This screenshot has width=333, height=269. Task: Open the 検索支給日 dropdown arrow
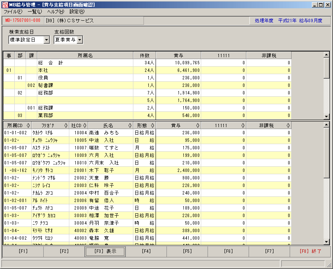46,40
